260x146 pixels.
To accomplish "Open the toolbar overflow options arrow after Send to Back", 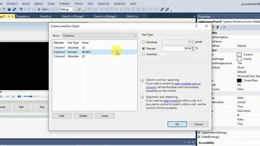I will (171, 11).
